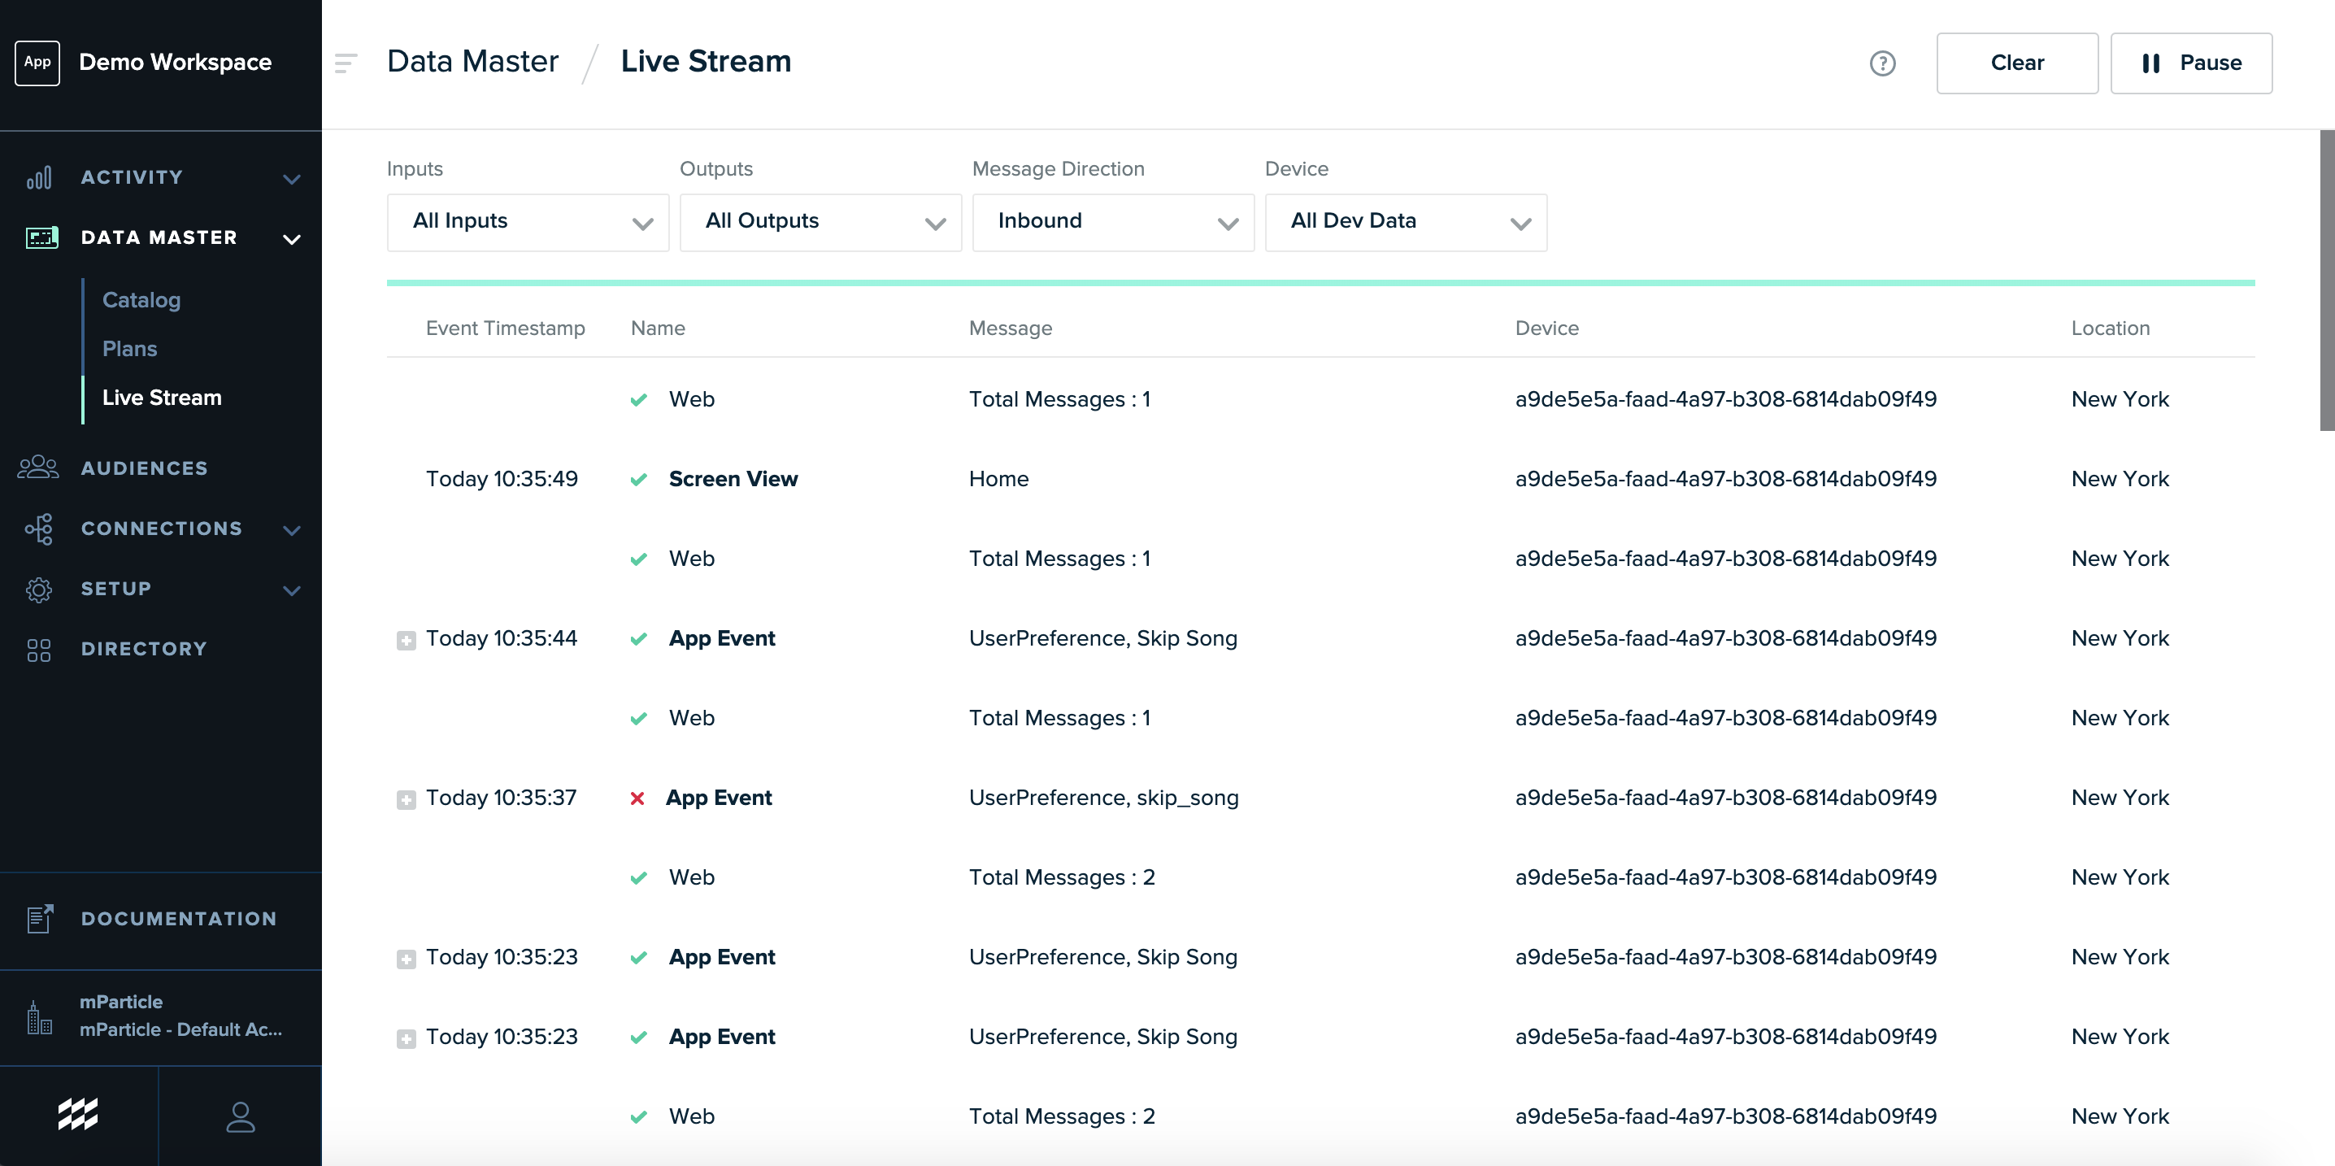
Task: Click the green check on App Event 10:35:44
Action: point(638,639)
